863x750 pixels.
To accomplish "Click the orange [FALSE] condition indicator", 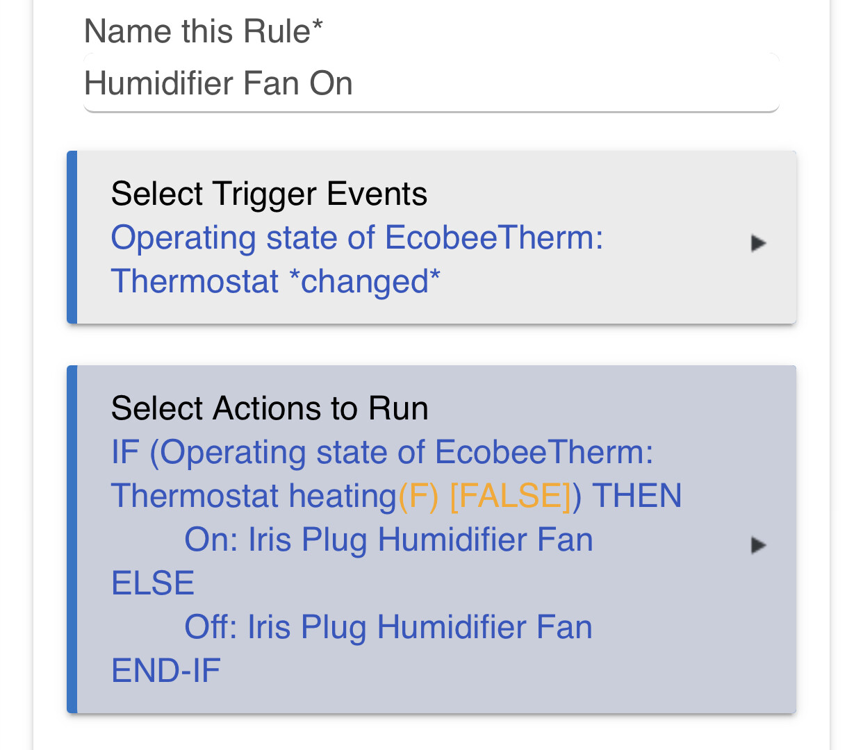I will tap(511, 496).
